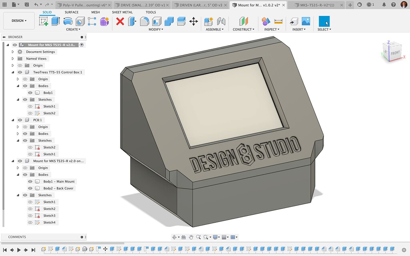Viewport: 410px width, 256px height.
Task: Hide Body2 - Back Cover
Action: coord(30,188)
